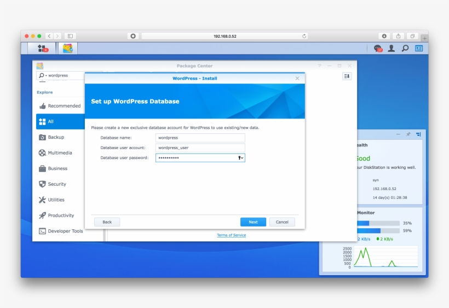
Task: Click the 59% usage bar in Monitor
Action: [378, 230]
